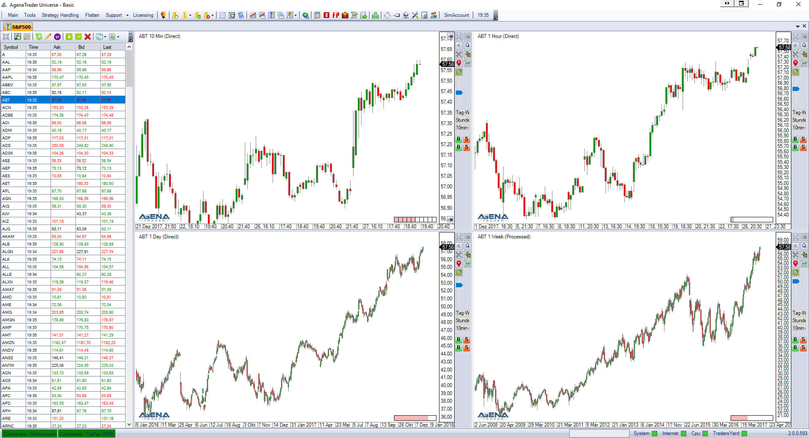Screen dimensions: 809x438
Task: Click the red line chart toolbar icon
Action: click(x=253, y=15)
